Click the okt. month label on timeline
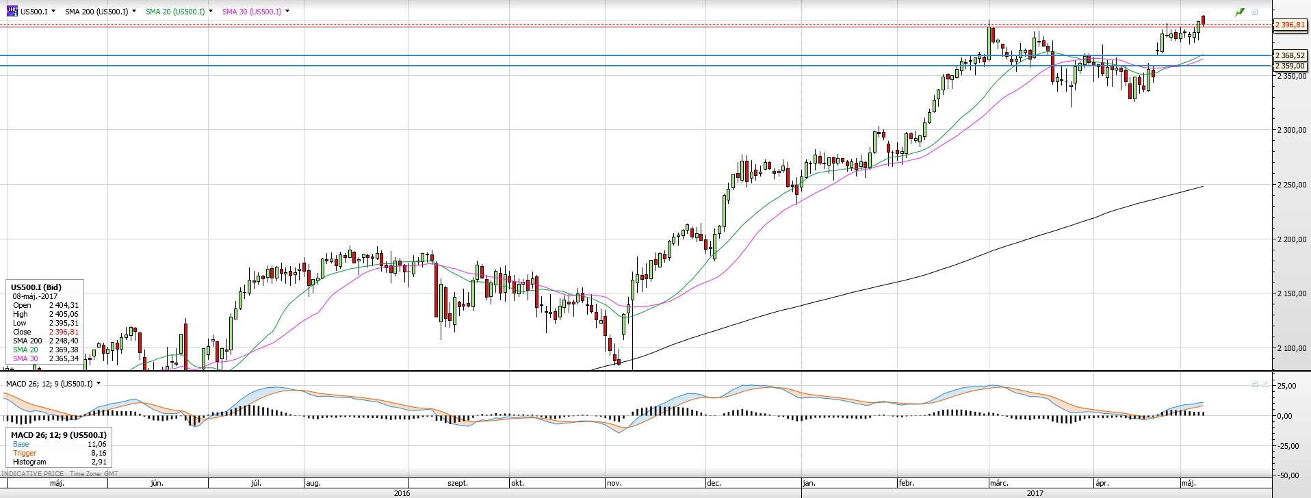This screenshot has height=498, width=1311. (x=517, y=483)
